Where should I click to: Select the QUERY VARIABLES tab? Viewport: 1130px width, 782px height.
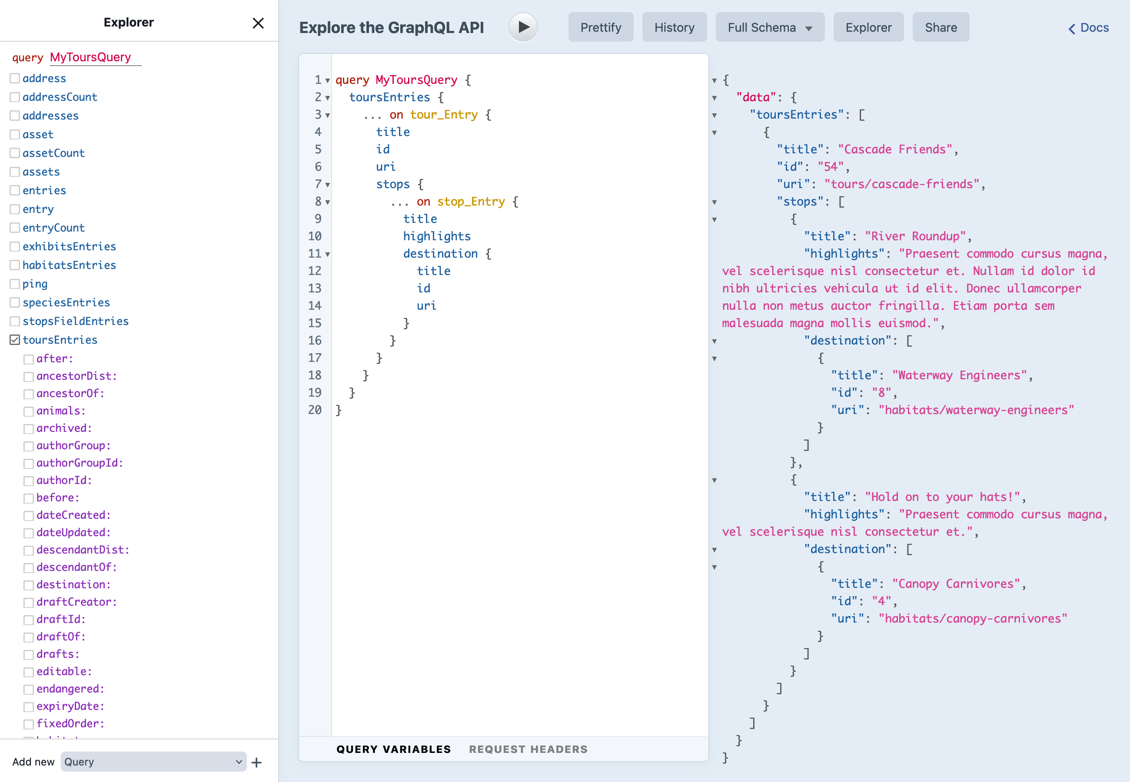pyautogui.click(x=394, y=749)
